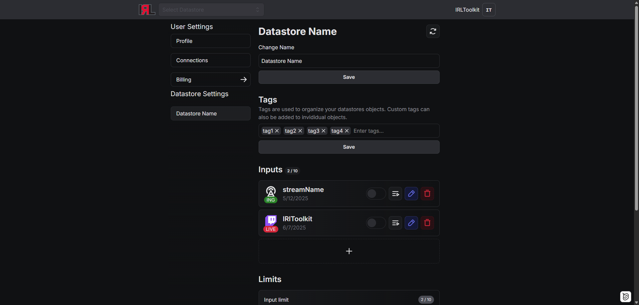Image resolution: width=639 pixels, height=305 pixels.
Task: Click the refresh icon beside Datastore Name heading
Action: (x=433, y=31)
